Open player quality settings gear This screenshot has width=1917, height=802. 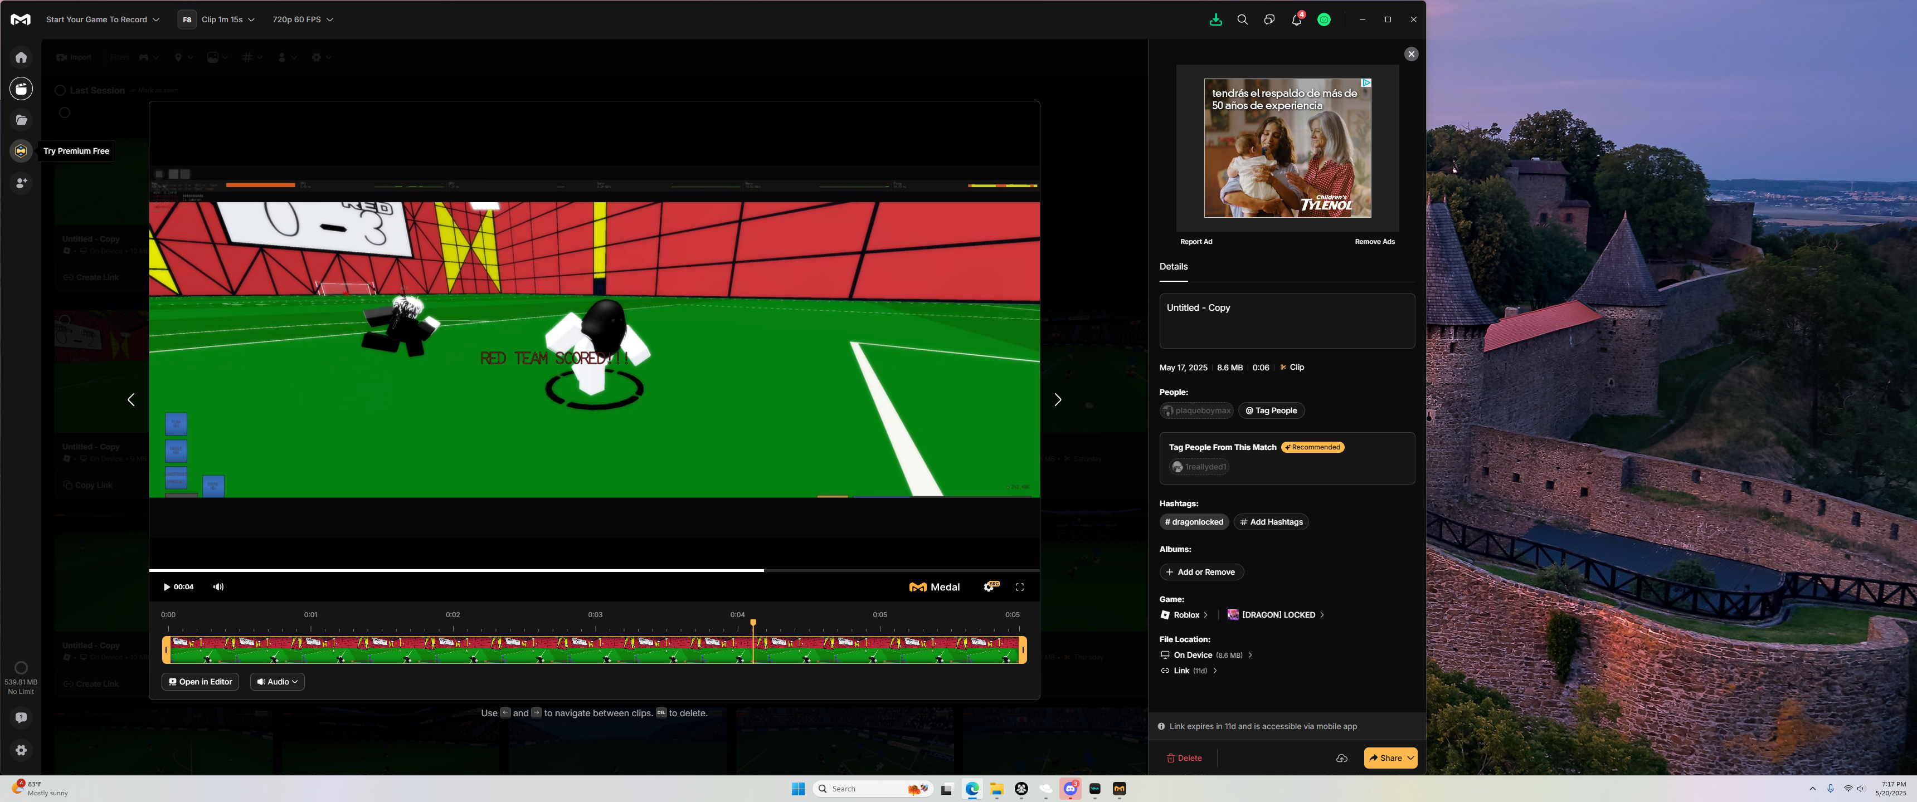tap(990, 587)
